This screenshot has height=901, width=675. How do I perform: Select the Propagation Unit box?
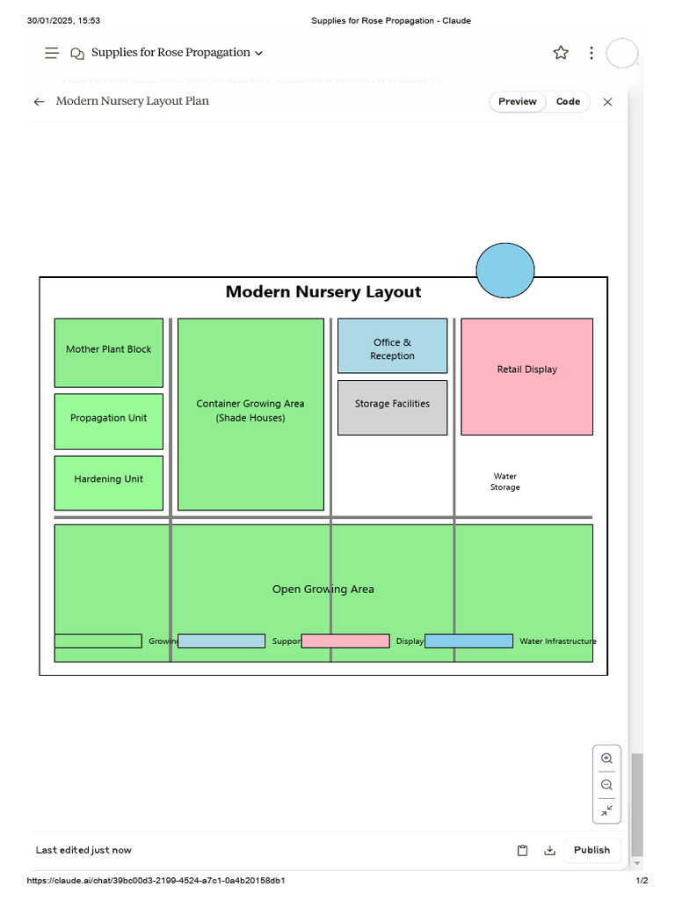pos(108,421)
